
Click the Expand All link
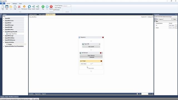click(144, 17)
